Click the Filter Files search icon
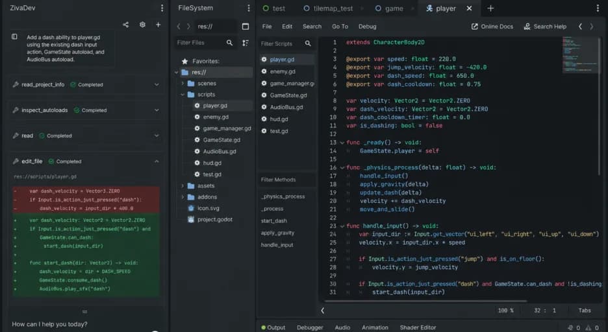This screenshot has height=332, width=608. pyautogui.click(x=229, y=43)
